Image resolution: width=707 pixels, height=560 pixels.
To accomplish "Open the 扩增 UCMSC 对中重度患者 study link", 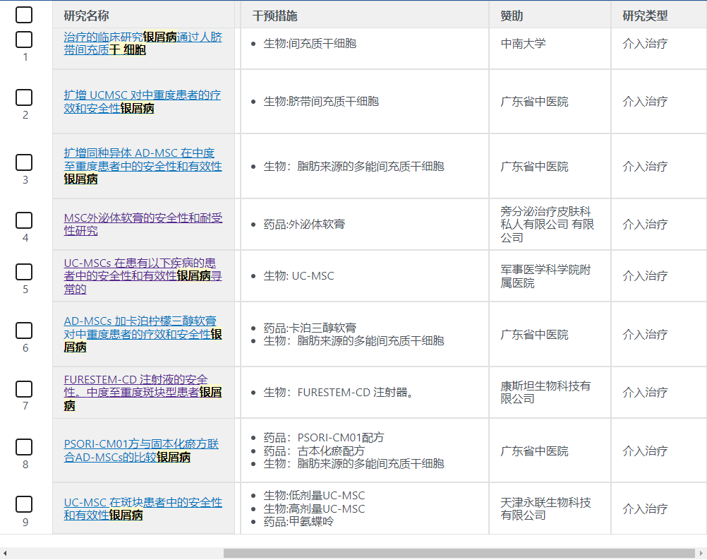I will (142, 95).
